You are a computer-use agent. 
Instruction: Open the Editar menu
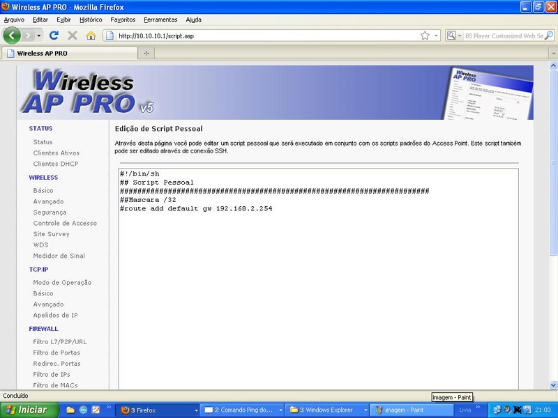click(40, 20)
